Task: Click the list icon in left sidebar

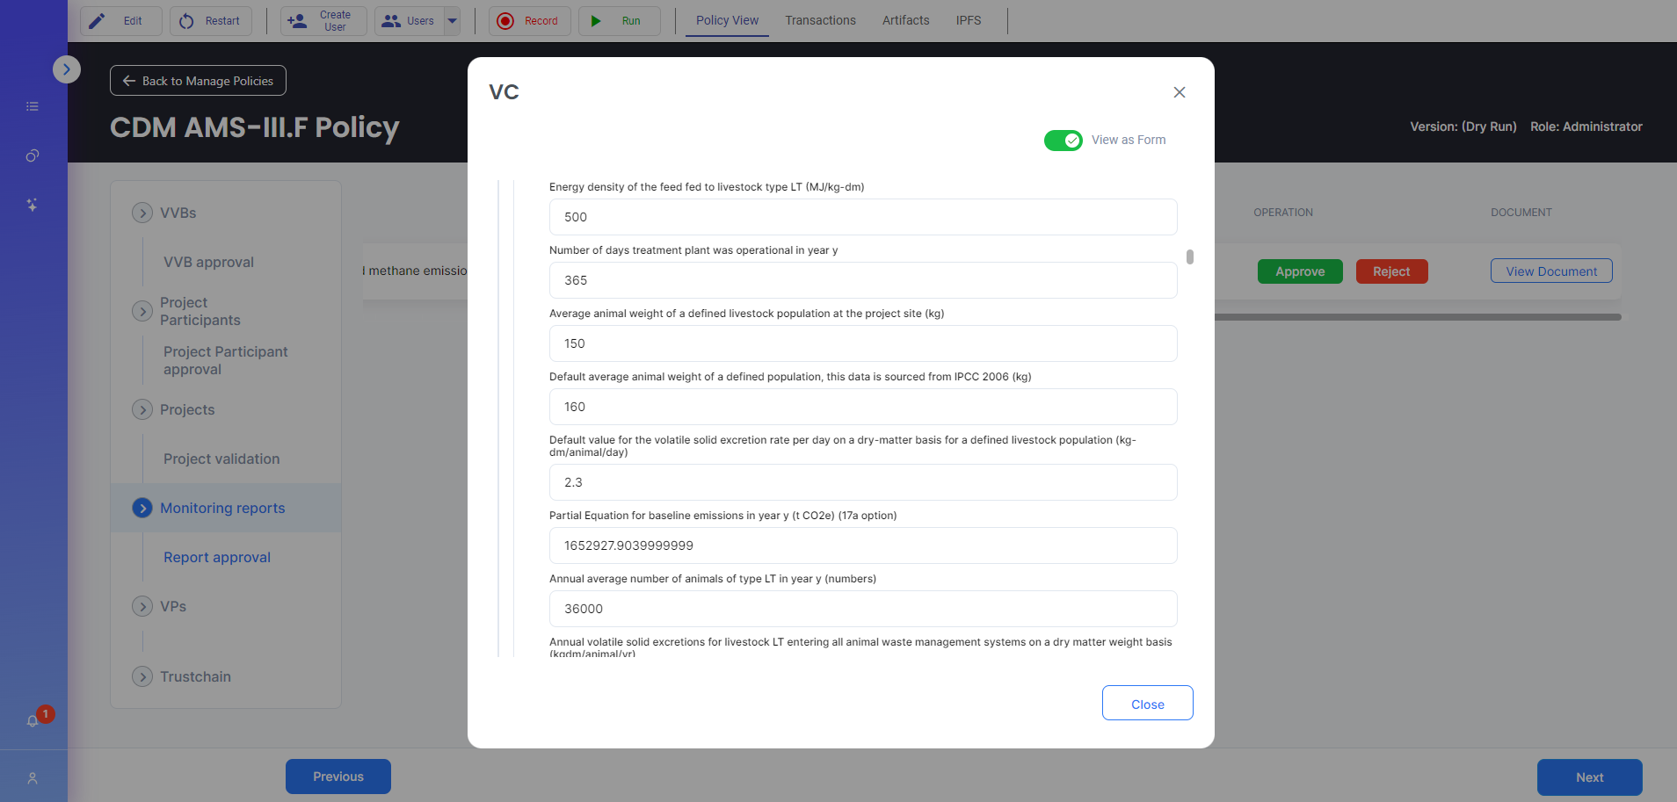Action: pyautogui.click(x=33, y=106)
